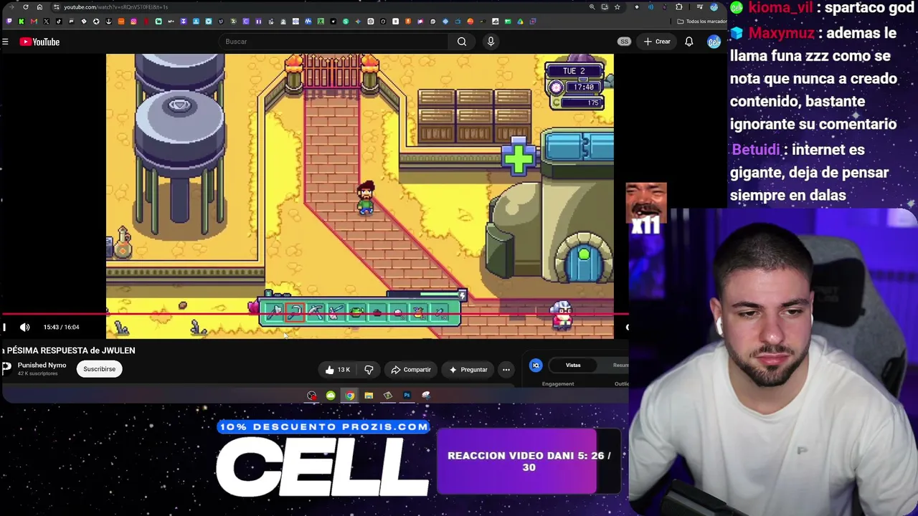Screen dimensions: 918x516
Task: Click the REACCION VIDEO DANI counter text
Action: (529, 461)
